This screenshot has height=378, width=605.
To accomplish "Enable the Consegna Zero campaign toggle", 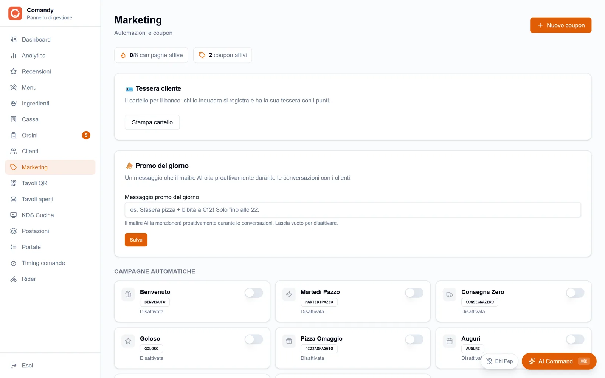I will tap(575, 293).
